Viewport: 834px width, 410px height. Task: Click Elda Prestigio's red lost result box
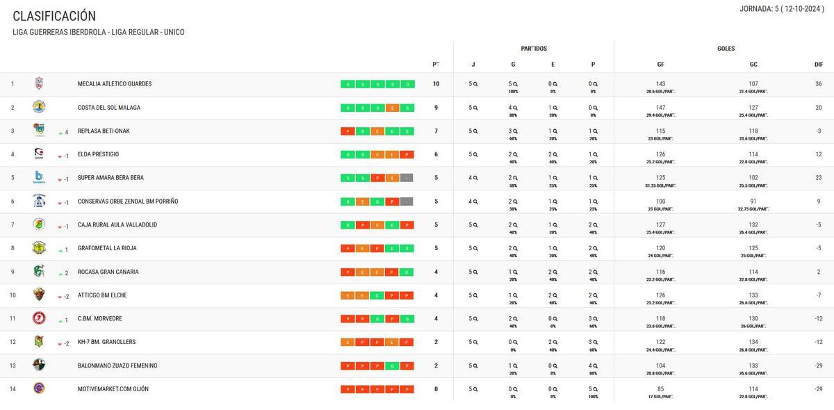(407, 154)
